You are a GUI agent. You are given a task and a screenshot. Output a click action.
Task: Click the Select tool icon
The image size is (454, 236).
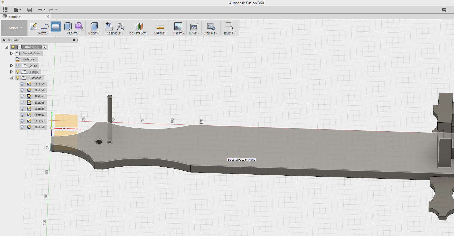tap(229, 26)
